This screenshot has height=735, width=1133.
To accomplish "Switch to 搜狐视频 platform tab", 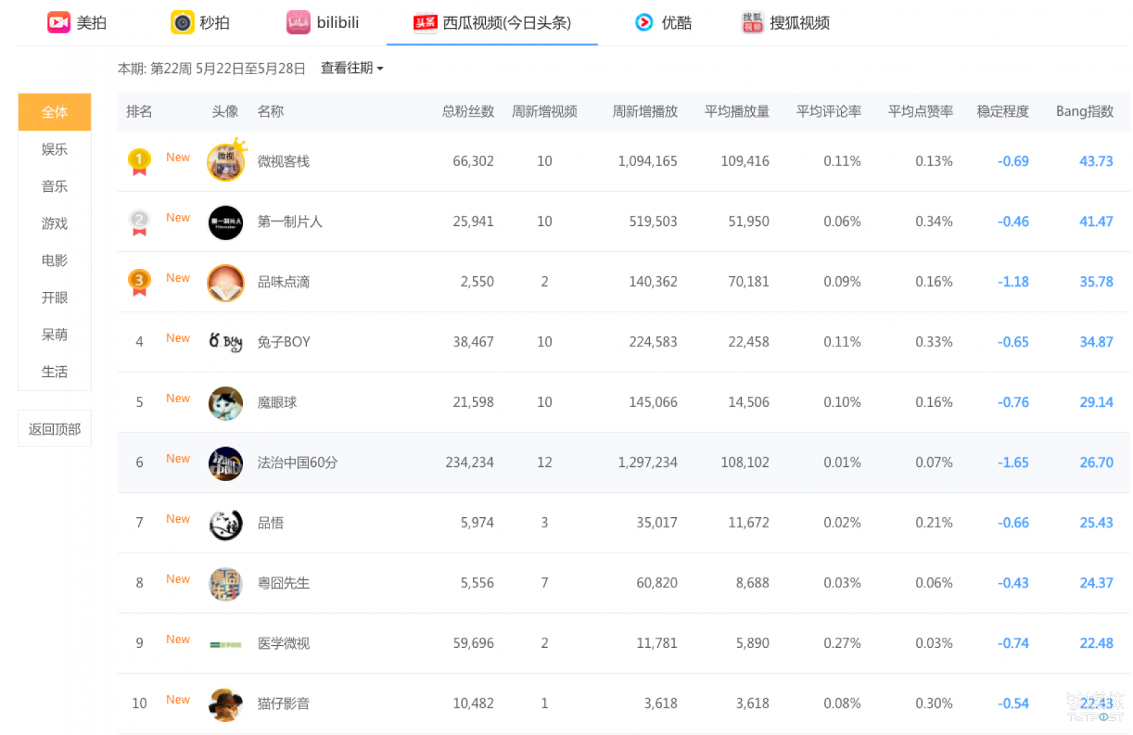I will pyautogui.click(x=786, y=22).
